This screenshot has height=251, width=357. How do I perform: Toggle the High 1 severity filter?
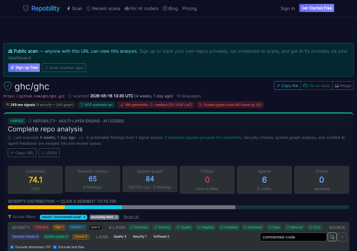click(x=59, y=227)
